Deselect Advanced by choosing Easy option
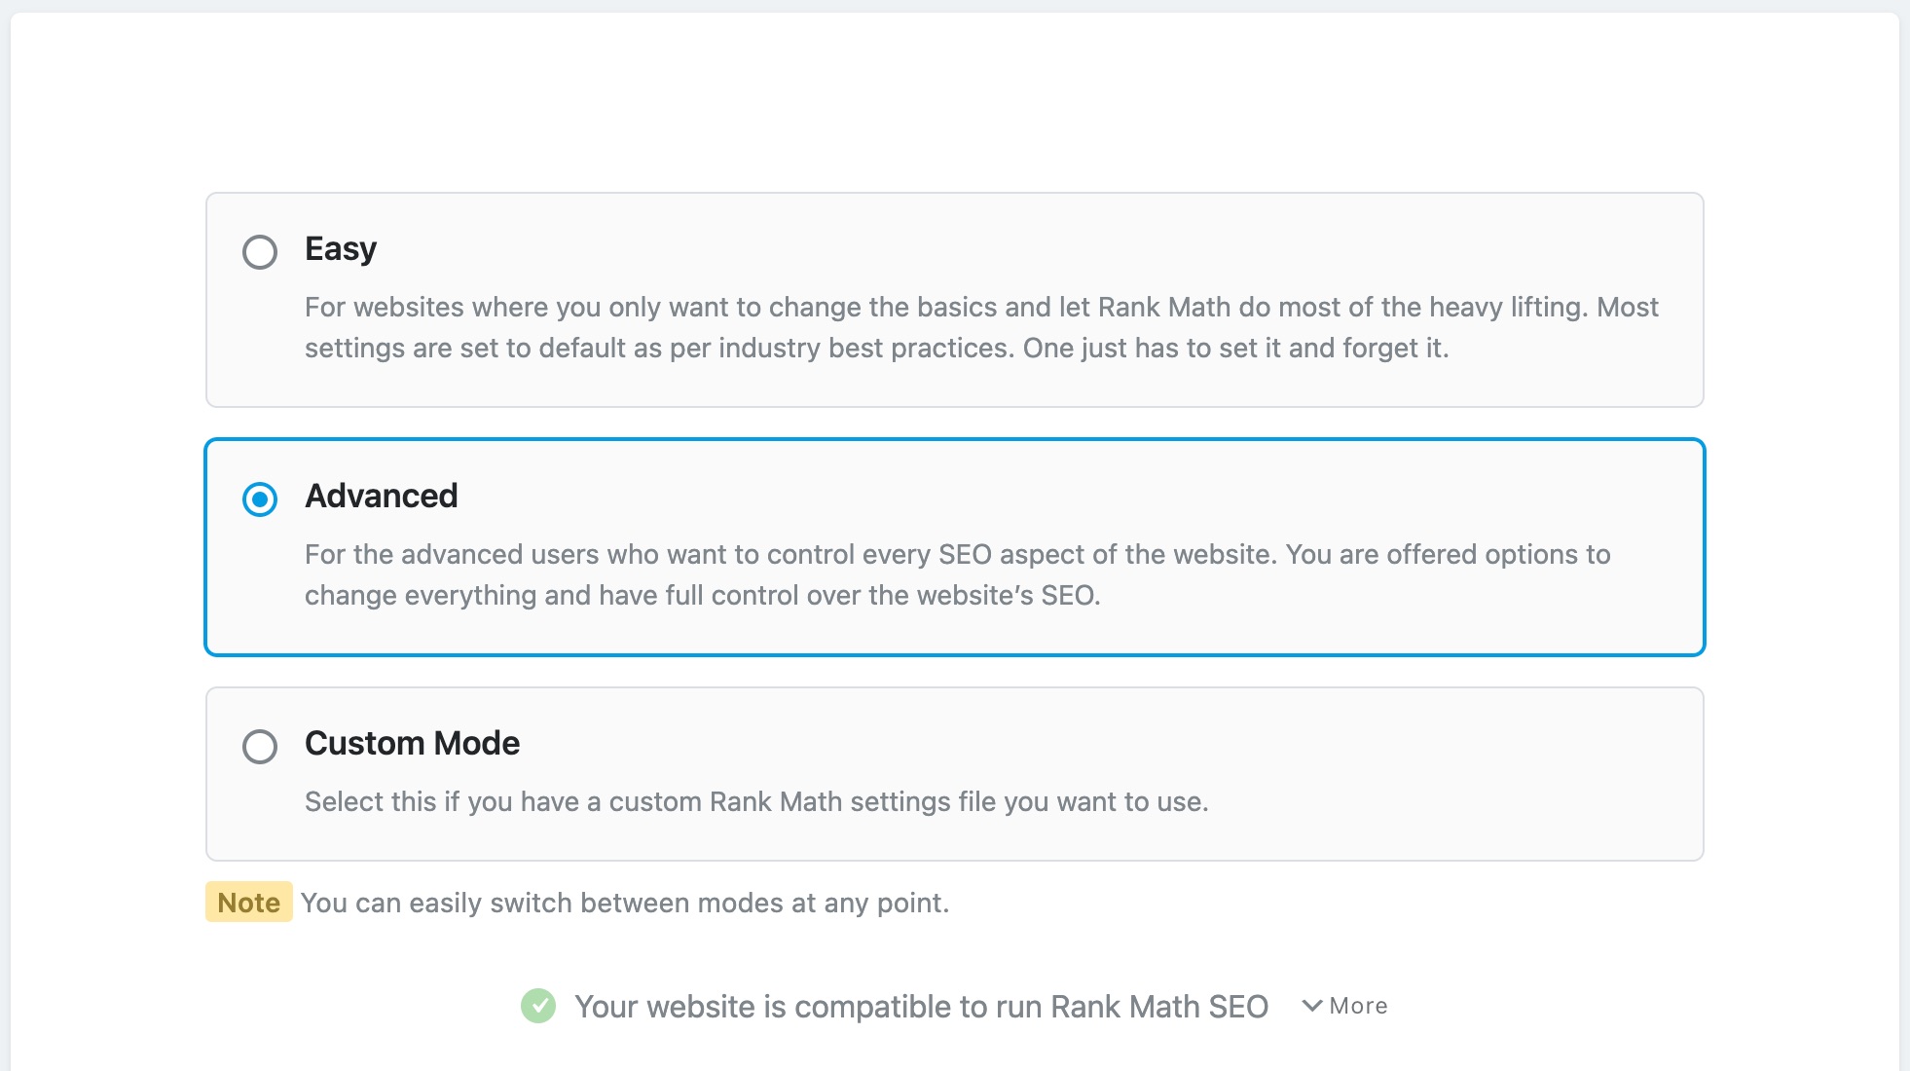 259,251
